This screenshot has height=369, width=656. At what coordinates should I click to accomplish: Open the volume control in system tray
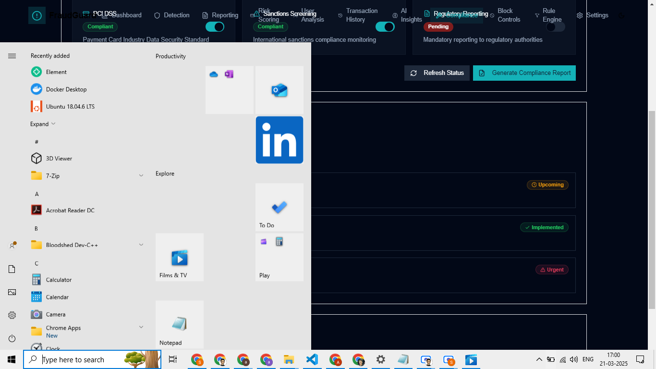click(574, 359)
